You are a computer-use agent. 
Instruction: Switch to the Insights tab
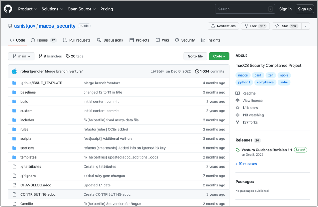[x=211, y=40]
